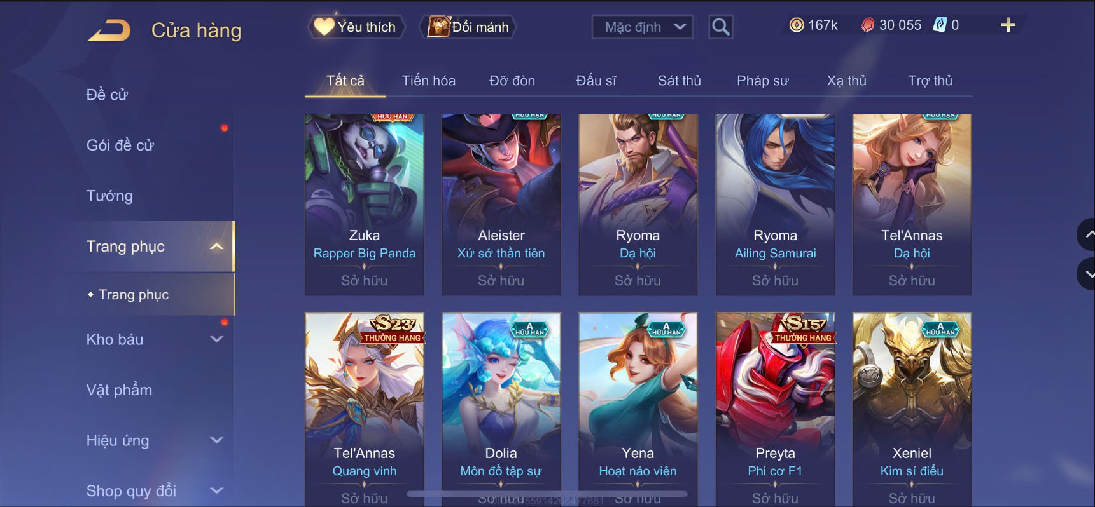
Task: Switch to the Pháp sư tab
Action: (762, 81)
